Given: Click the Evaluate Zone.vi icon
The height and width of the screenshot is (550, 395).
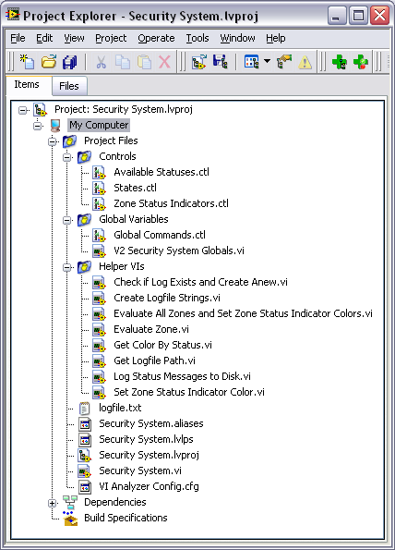Looking at the screenshot, I should click(99, 330).
